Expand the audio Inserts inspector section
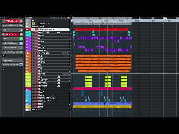This screenshot has height=134, width=179. coord(3,43)
